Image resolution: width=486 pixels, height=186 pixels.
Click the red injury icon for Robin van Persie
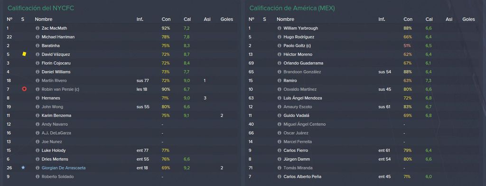pos(24,89)
